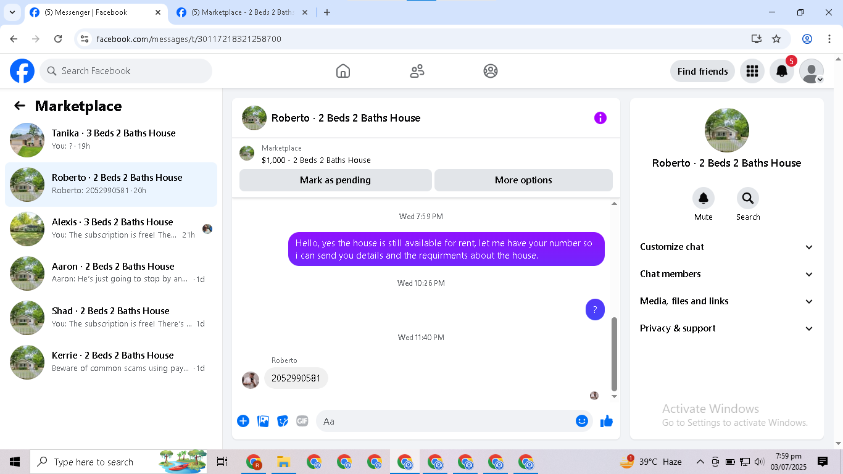Switch to the Messenger | Facebook tab
Viewport: 843px width, 474px height.
click(x=97, y=12)
